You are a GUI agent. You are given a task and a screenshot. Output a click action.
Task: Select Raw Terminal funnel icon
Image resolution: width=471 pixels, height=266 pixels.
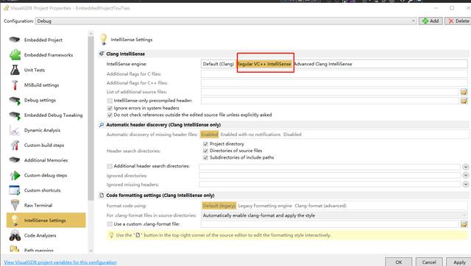[15, 205]
